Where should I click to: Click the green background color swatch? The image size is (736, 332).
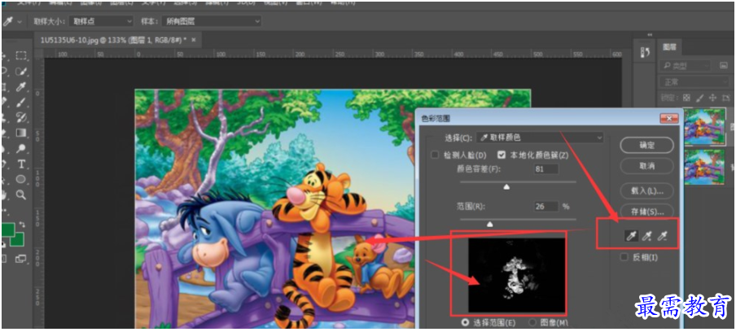click(x=17, y=238)
